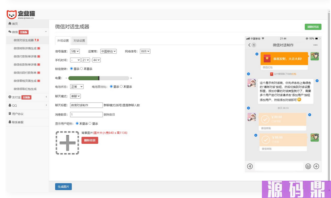Viewport: 331px width, 198px height.
Task: Click the avatar beside sample text message
Action: (x=252, y=83)
